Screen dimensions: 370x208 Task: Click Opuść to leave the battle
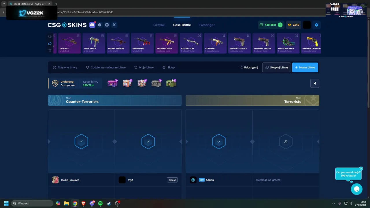(172, 180)
